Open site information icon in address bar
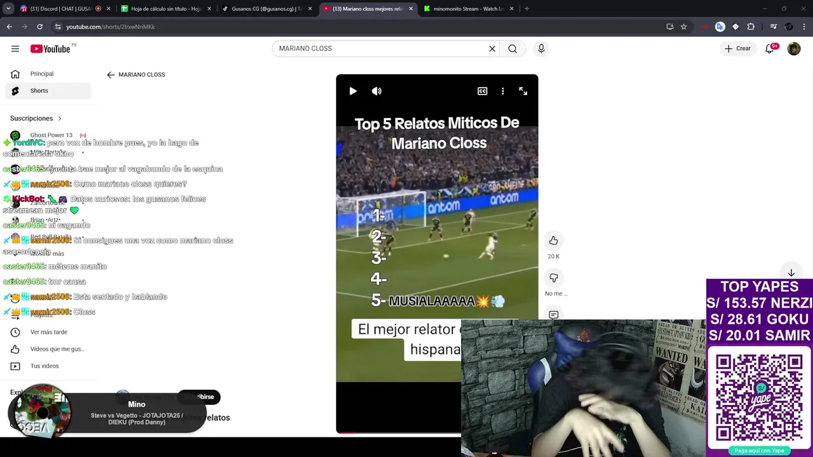Image resolution: width=813 pixels, height=457 pixels. [x=58, y=27]
